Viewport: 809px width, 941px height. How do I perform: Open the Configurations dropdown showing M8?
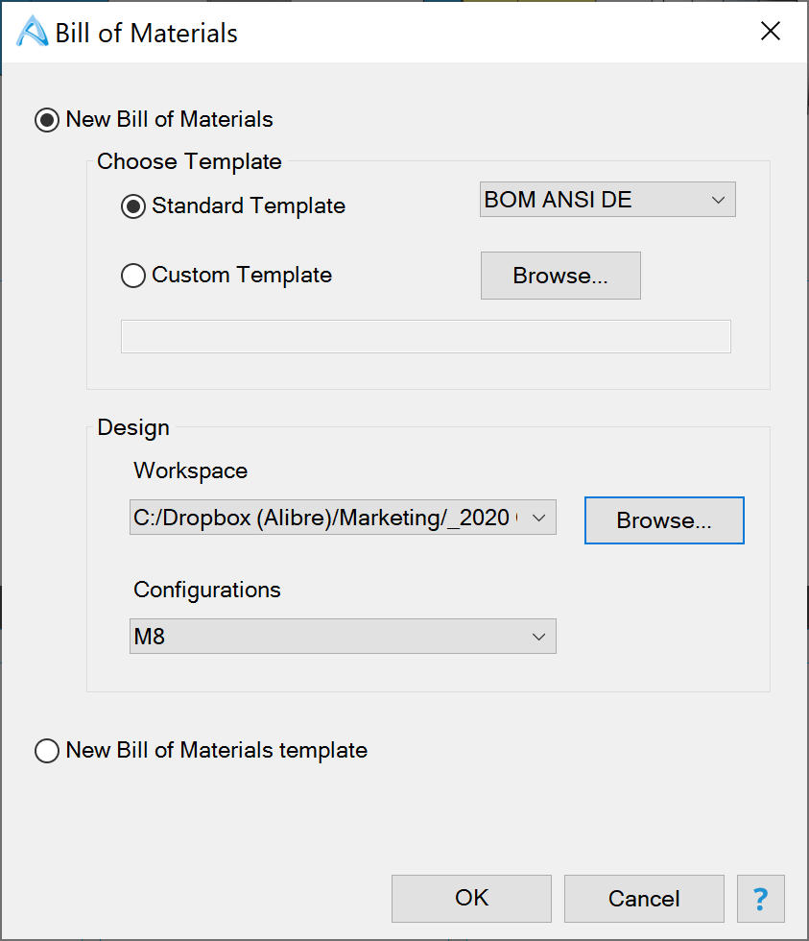coord(342,637)
